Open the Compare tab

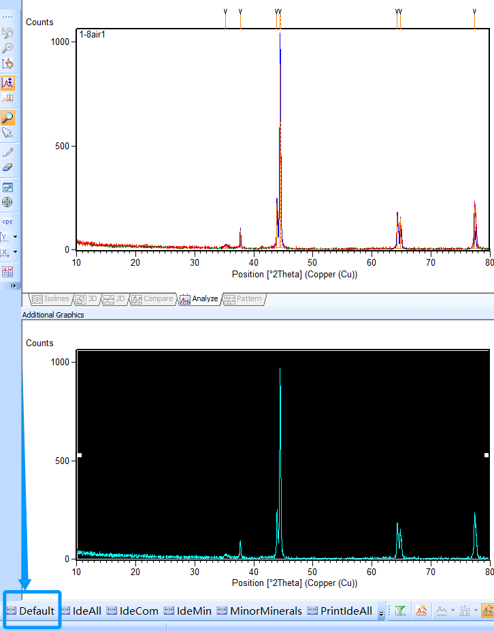153,299
